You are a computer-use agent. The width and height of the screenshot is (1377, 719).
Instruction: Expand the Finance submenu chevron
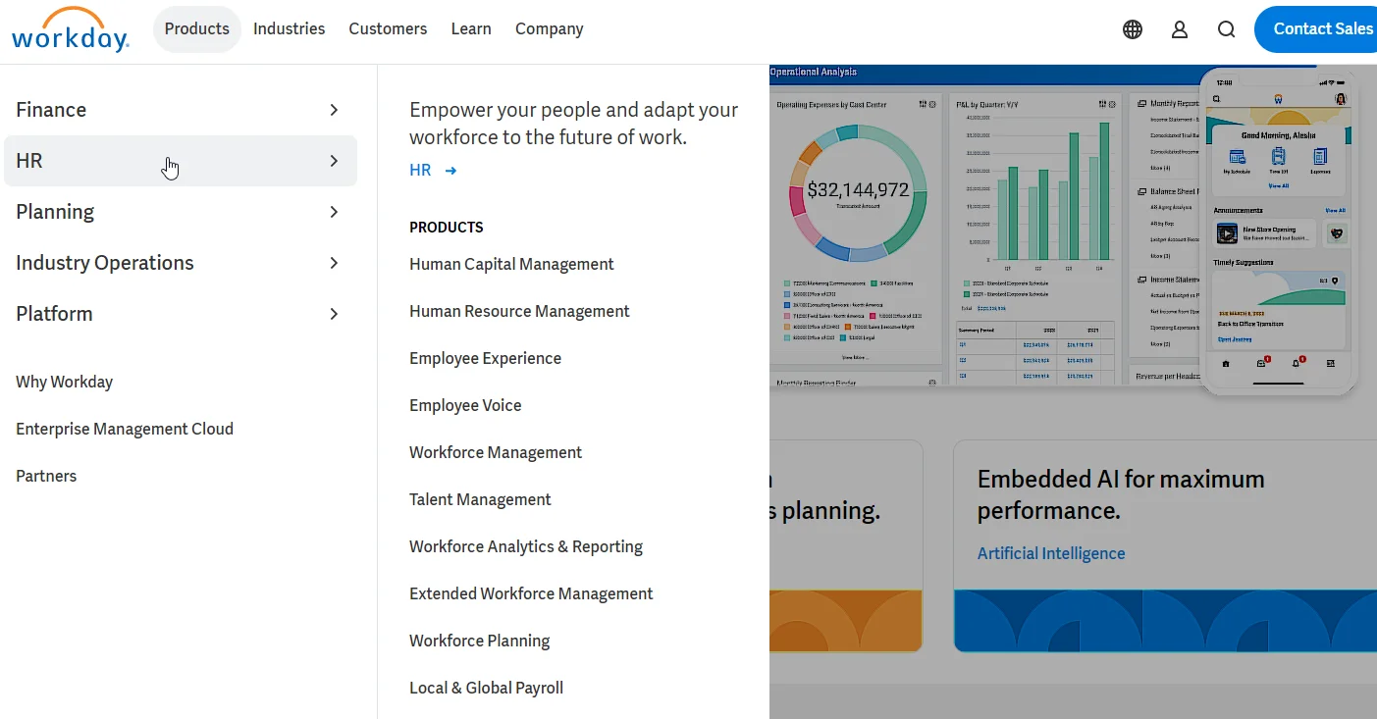(334, 110)
